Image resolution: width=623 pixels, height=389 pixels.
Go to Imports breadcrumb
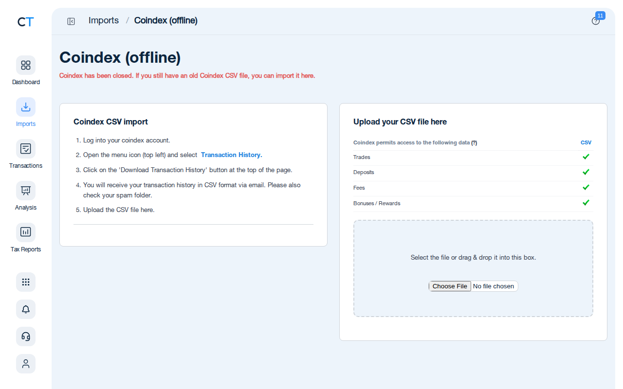click(104, 20)
